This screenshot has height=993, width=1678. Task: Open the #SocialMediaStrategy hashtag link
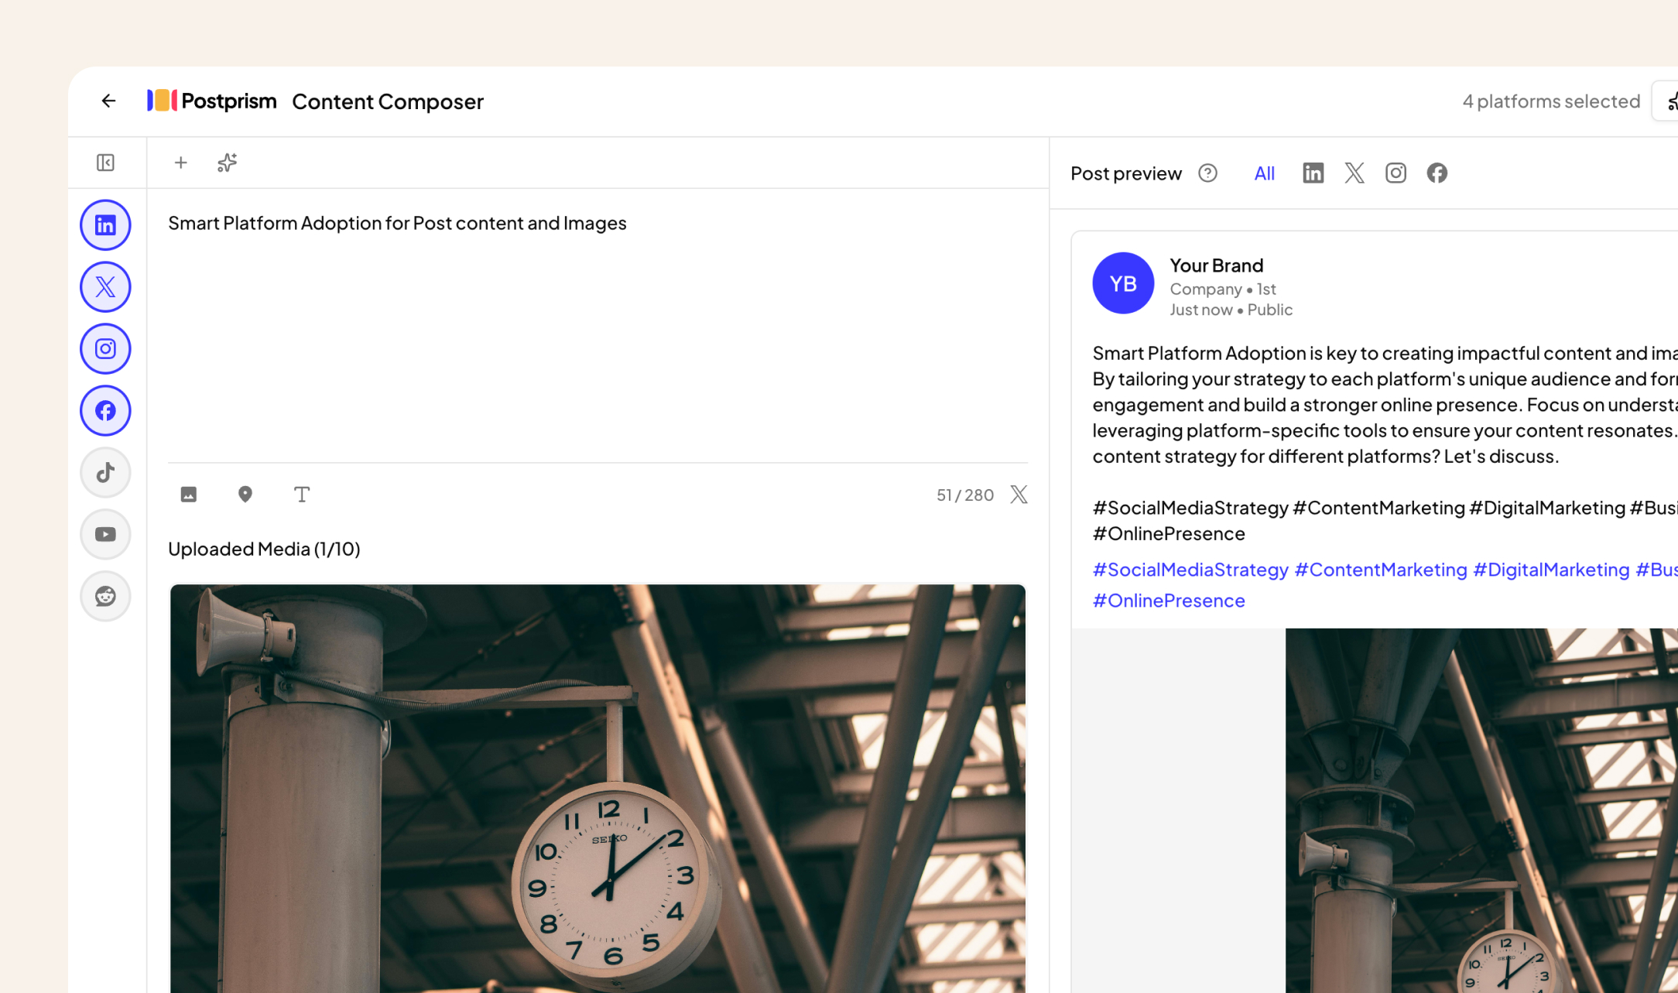coord(1190,569)
